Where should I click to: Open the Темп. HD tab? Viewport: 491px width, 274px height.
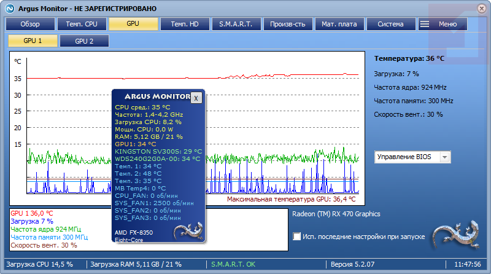point(185,24)
